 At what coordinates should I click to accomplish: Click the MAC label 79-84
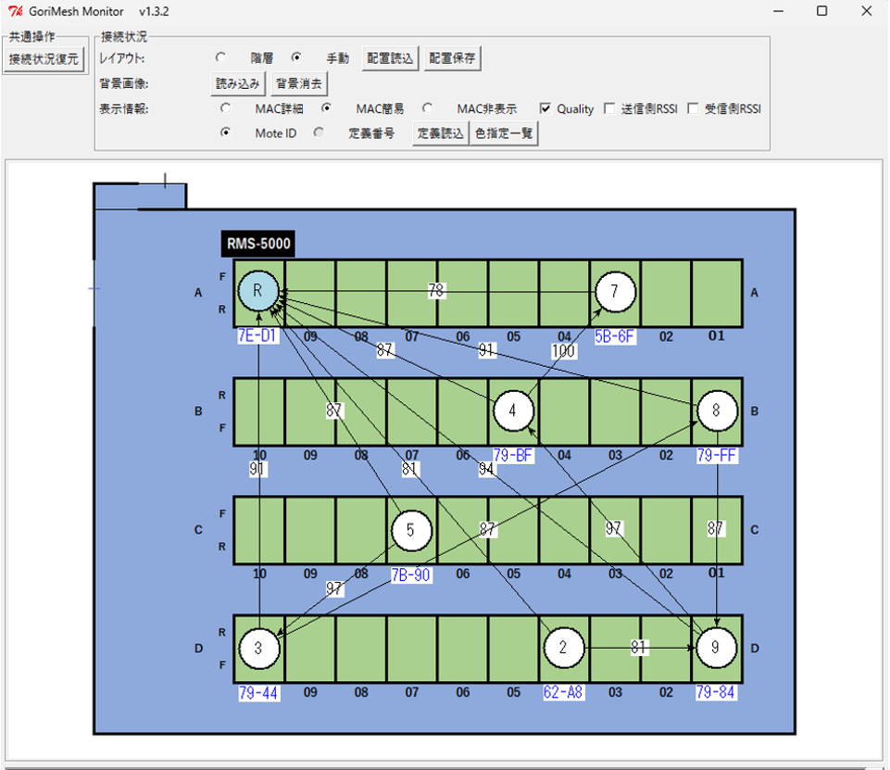(x=716, y=692)
